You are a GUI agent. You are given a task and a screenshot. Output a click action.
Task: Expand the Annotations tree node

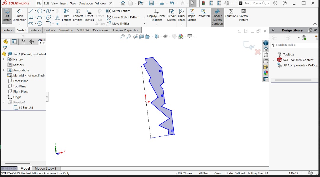(x=4, y=70)
